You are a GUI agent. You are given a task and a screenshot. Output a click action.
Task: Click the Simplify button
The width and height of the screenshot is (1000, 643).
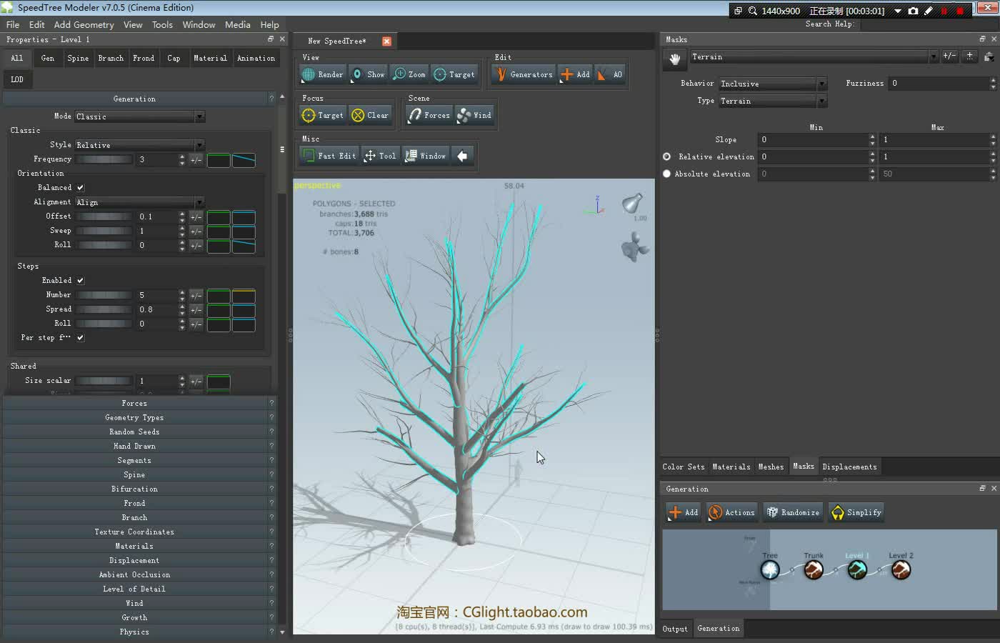pyautogui.click(x=856, y=512)
